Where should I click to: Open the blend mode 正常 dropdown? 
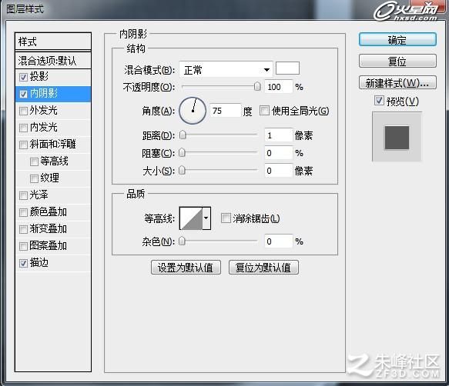[226, 69]
